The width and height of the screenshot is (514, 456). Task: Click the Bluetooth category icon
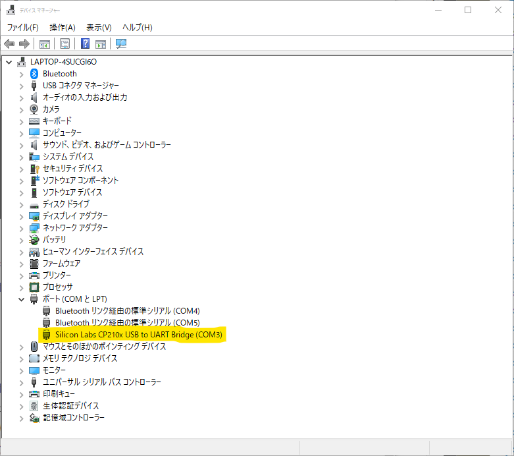tap(34, 74)
